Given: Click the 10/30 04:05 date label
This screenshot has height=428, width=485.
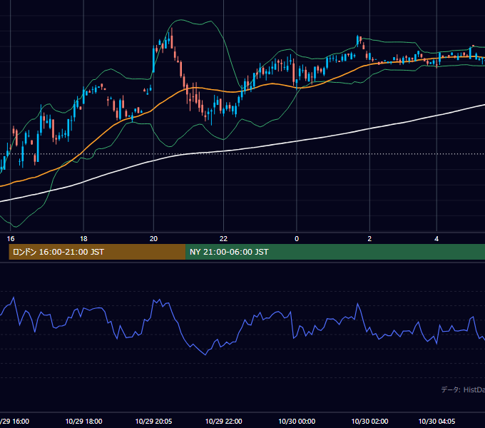Looking at the screenshot, I should point(436,421).
